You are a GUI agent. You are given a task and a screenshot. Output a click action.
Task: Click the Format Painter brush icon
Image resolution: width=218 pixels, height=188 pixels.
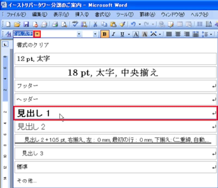(122, 24)
